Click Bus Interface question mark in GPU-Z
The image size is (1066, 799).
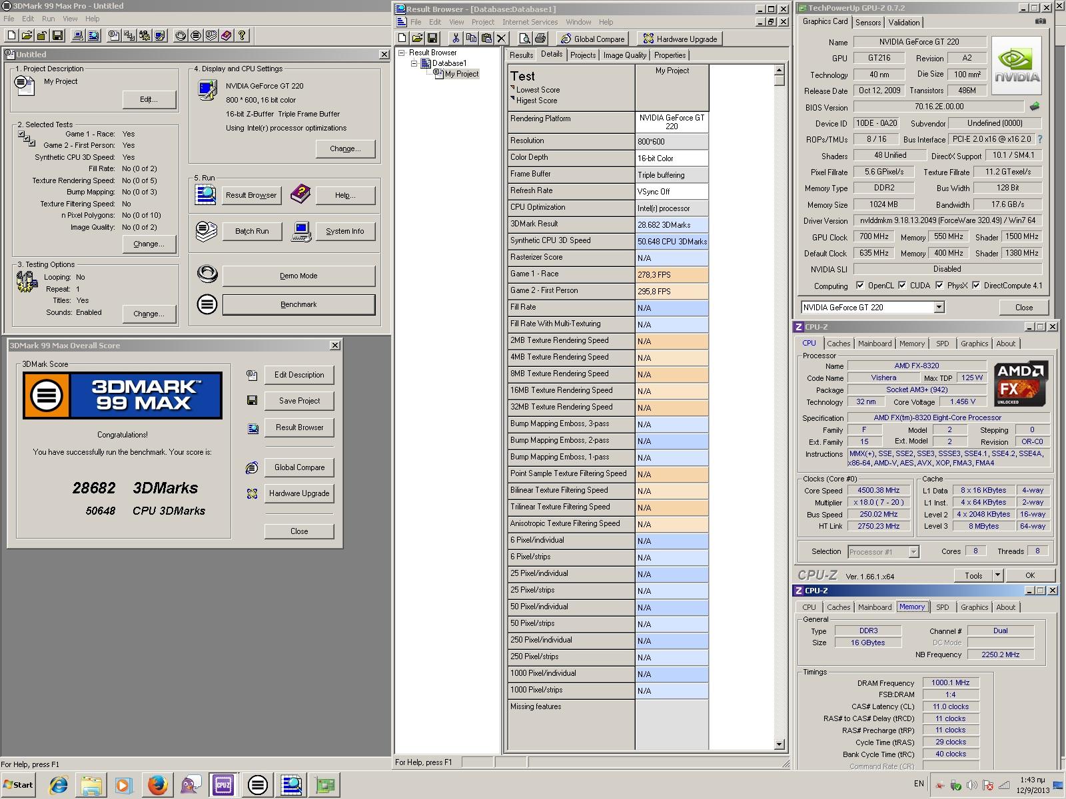pyautogui.click(x=1039, y=139)
